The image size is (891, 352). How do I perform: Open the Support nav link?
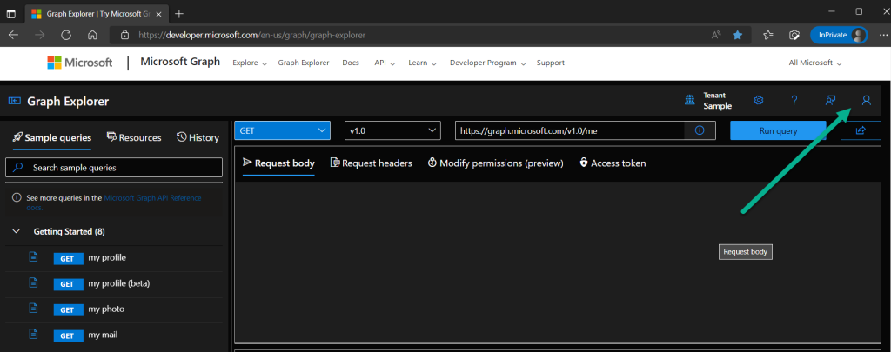551,63
